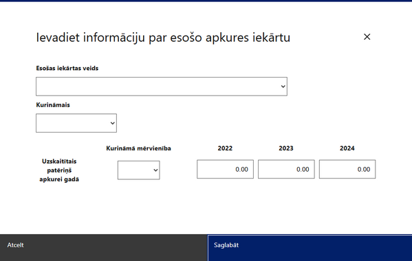Open the Esošas iekārtas veids combo box

click(162, 87)
